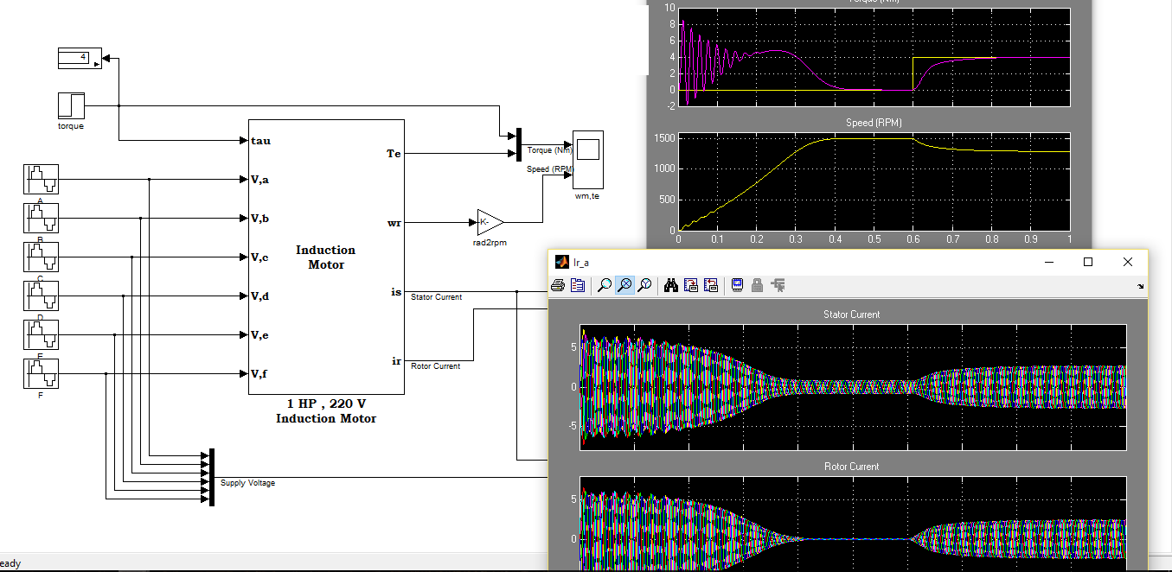Select the voltage source block E

40,334
